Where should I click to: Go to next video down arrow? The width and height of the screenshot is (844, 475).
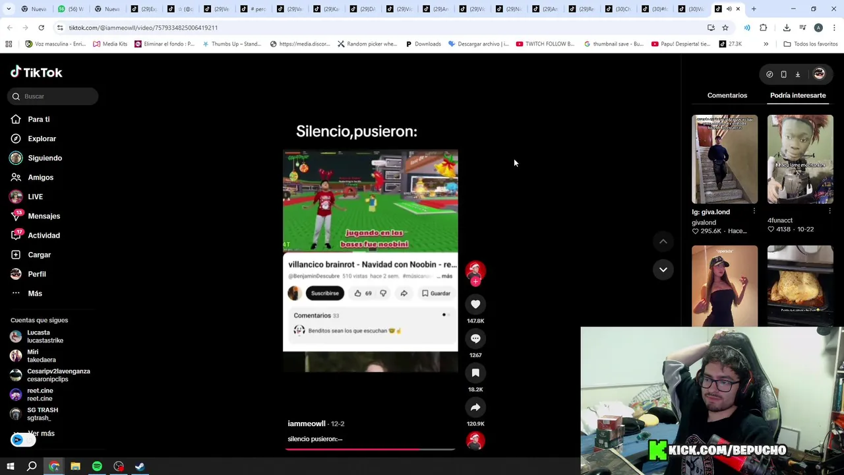(x=663, y=269)
